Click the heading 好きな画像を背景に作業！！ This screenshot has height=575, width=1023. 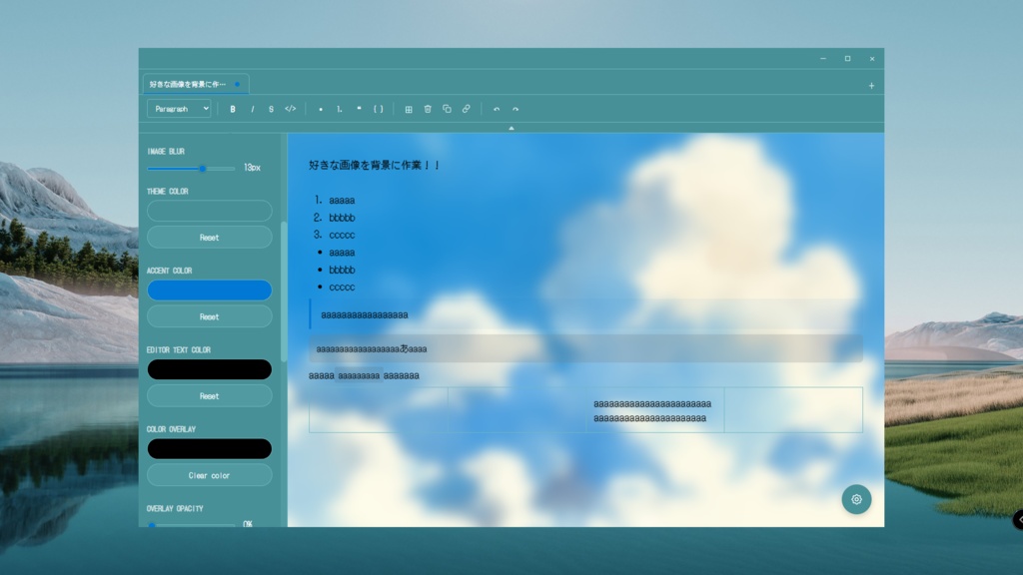(x=375, y=166)
